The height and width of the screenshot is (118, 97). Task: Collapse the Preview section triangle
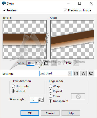click(x=4, y=10)
